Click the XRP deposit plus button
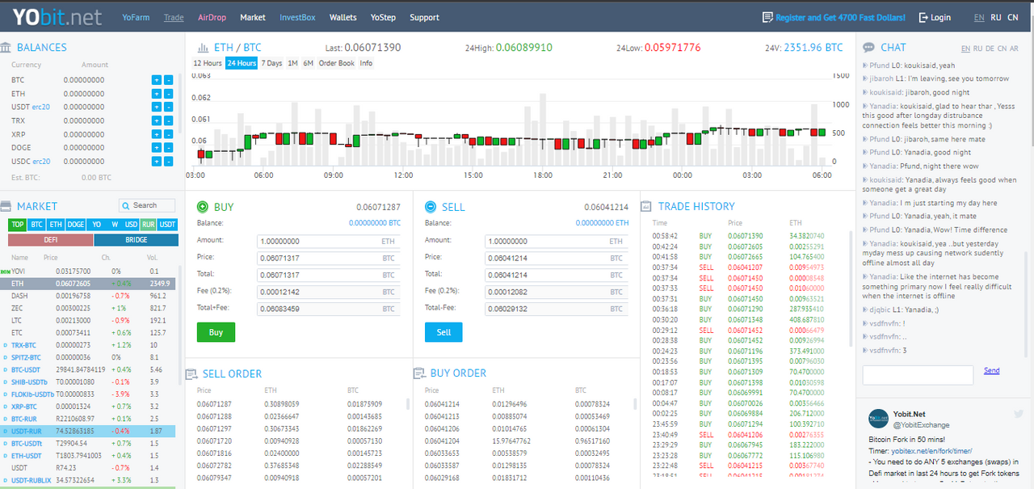This screenshot has width=1034, height=489. coord(156,134)
